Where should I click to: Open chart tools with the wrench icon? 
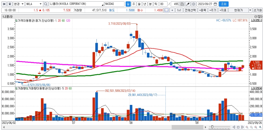[260, 127]
